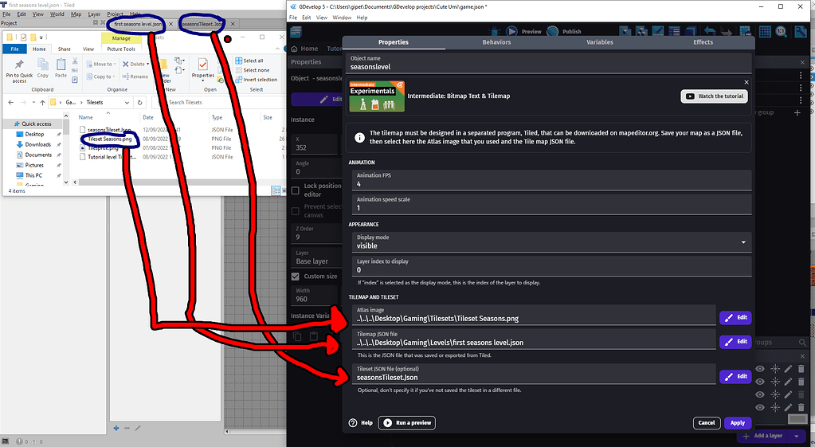Select Downloads in Explorer Quick access
This screenshot has width=815, height=447.
pyautogui.click(x=38, y=144)
